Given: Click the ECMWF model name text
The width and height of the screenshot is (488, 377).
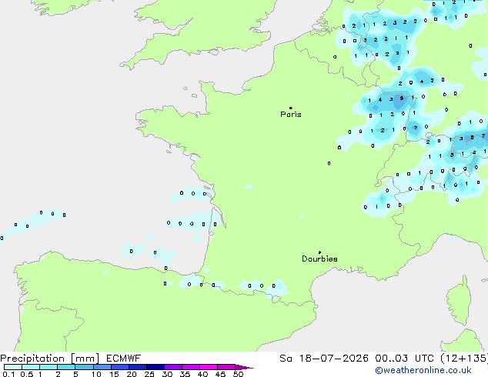Looking at the screenshot, I should click(124, 359).
